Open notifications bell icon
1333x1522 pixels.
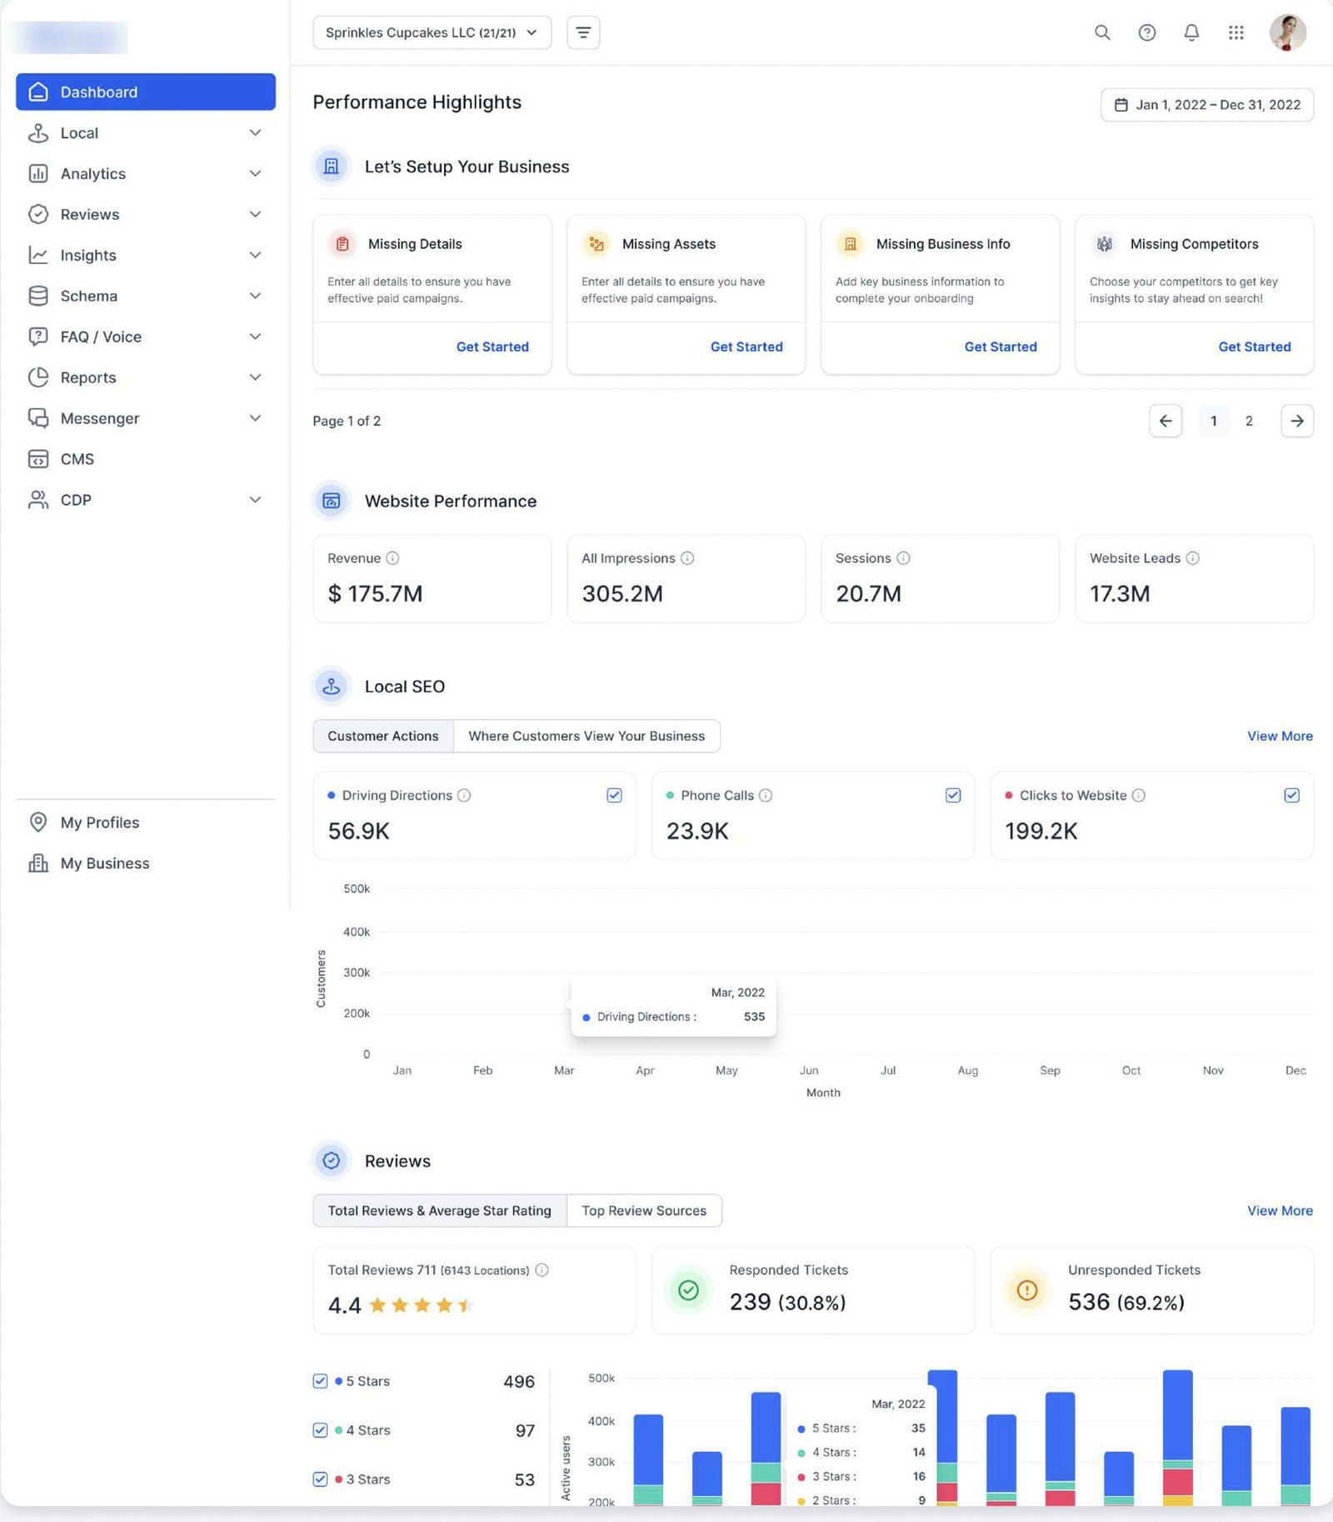[1191, 32]
